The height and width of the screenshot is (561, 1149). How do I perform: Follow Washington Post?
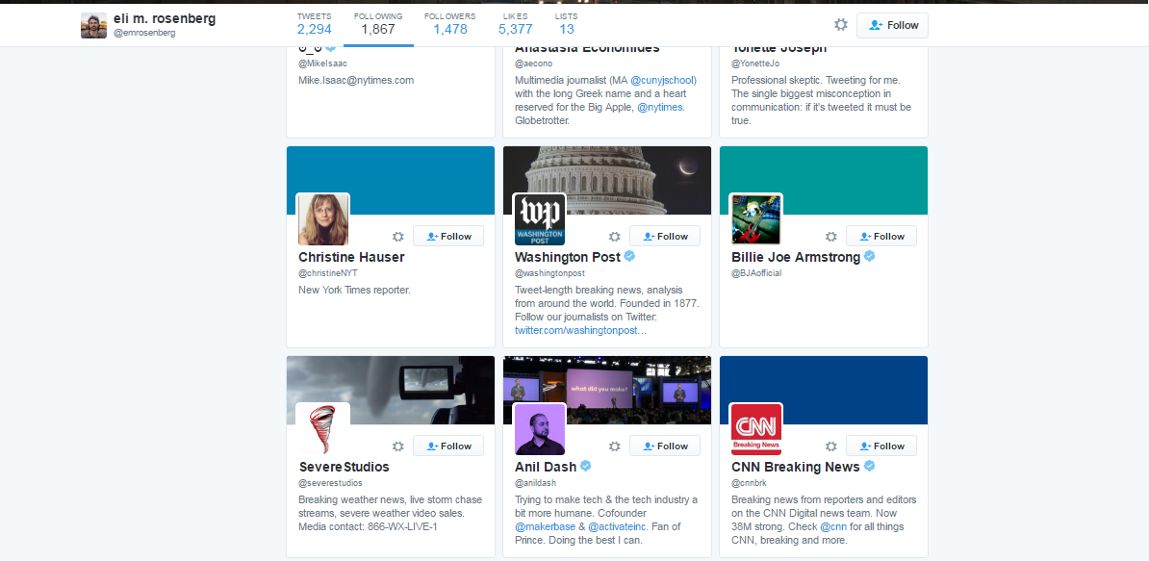point(665,236)
